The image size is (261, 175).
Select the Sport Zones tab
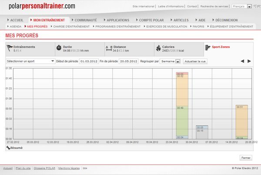tap(228, 49)
